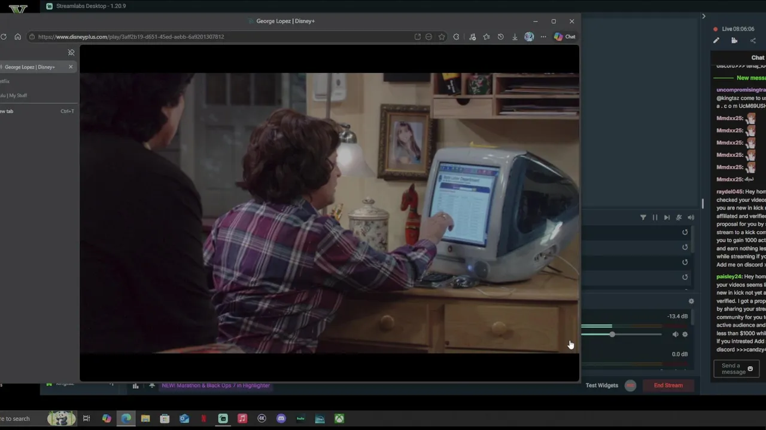Open the recent events filter icon
The height and width of the screenshot is (430, 766).
pyautogui.click(x=643, y=217)
